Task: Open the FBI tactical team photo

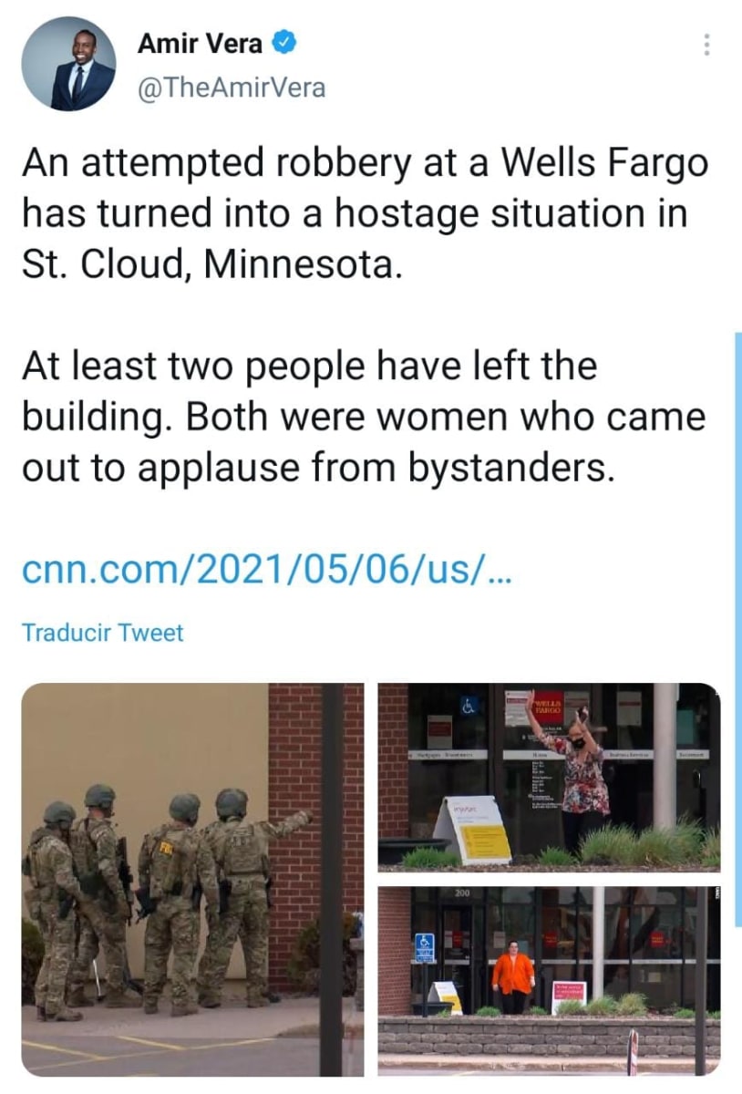Action: pos(193,880)
